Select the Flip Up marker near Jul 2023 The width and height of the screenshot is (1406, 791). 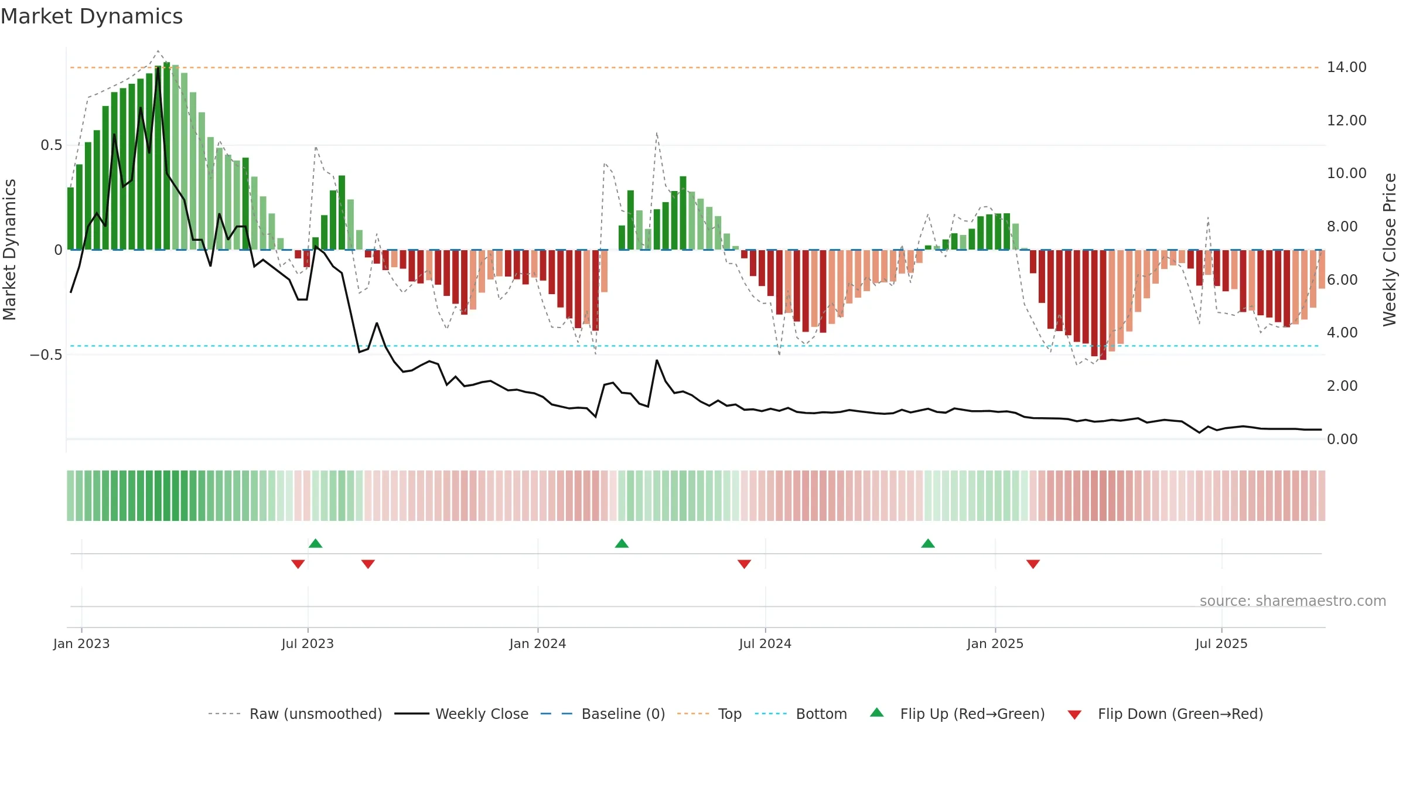click(315, 543)
